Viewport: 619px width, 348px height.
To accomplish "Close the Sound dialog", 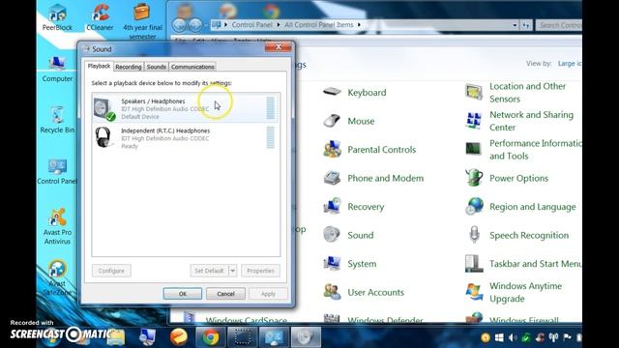I will [278, 47].
